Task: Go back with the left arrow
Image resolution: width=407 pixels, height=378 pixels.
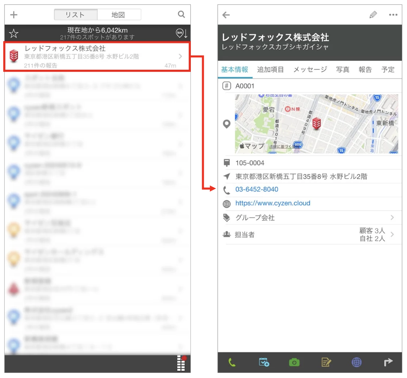Action: click(226, 15)
